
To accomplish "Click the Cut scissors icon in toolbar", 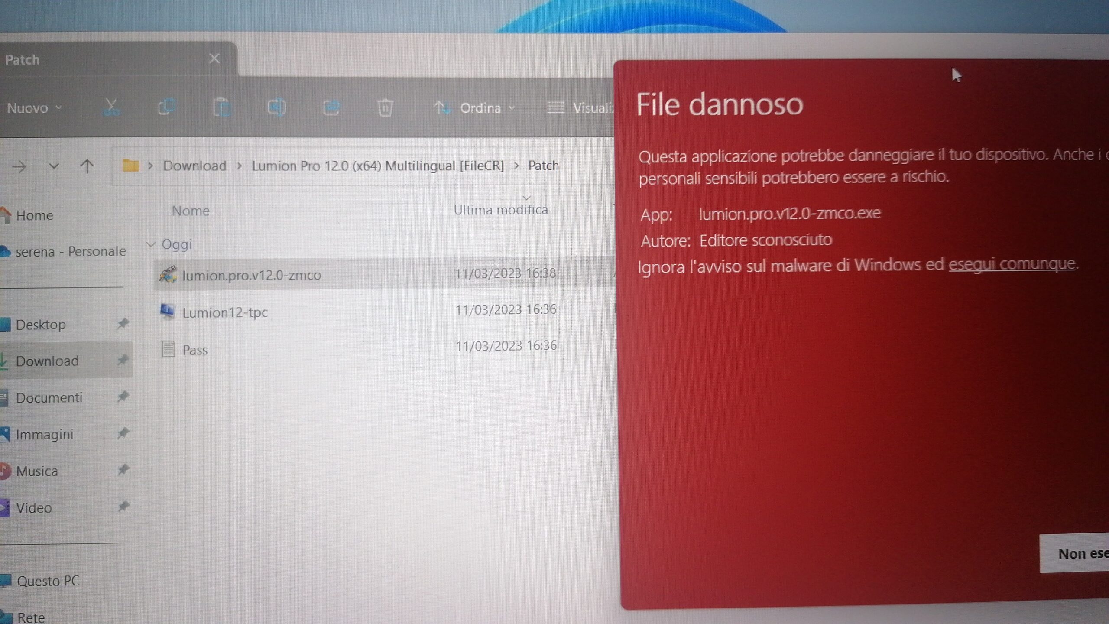I will 111,107.
